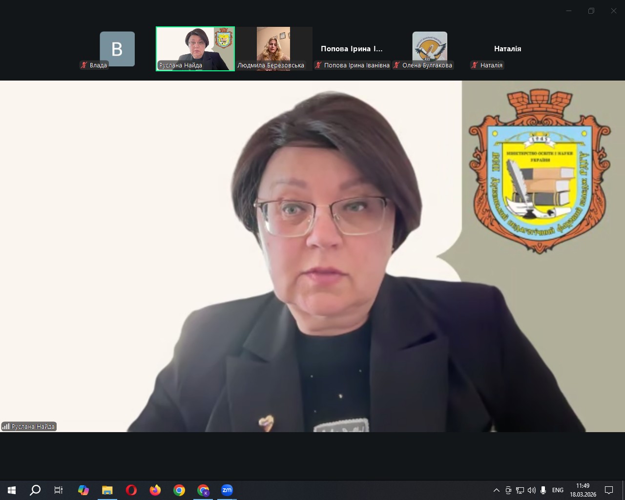625x500 pixels.
Task: Click the Наталія participant tile
Action: point(507,49)
